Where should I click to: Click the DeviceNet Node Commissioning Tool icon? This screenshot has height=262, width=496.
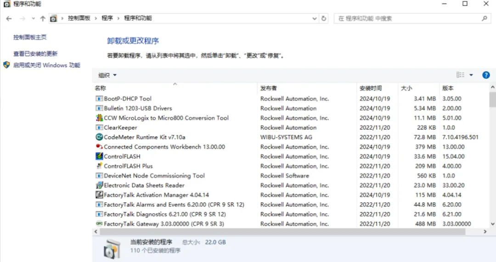pos(99,176)
